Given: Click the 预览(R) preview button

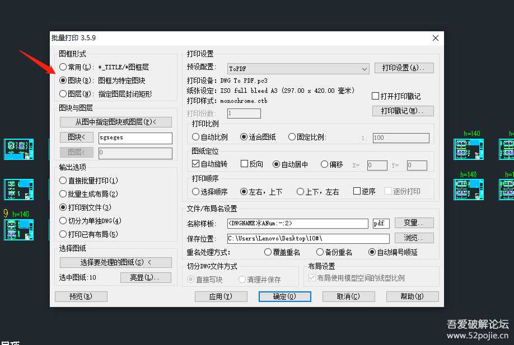Looking at the screenshot, I should (81, 296).
